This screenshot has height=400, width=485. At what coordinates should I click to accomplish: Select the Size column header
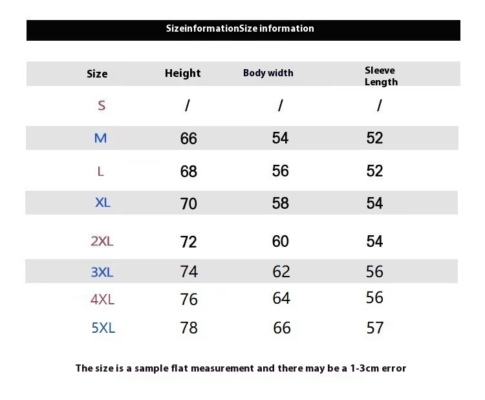pyautogui.click(x=97, y=74)
